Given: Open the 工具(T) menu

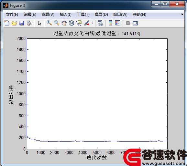Looking at the screenshot, I should click(83, 15).
